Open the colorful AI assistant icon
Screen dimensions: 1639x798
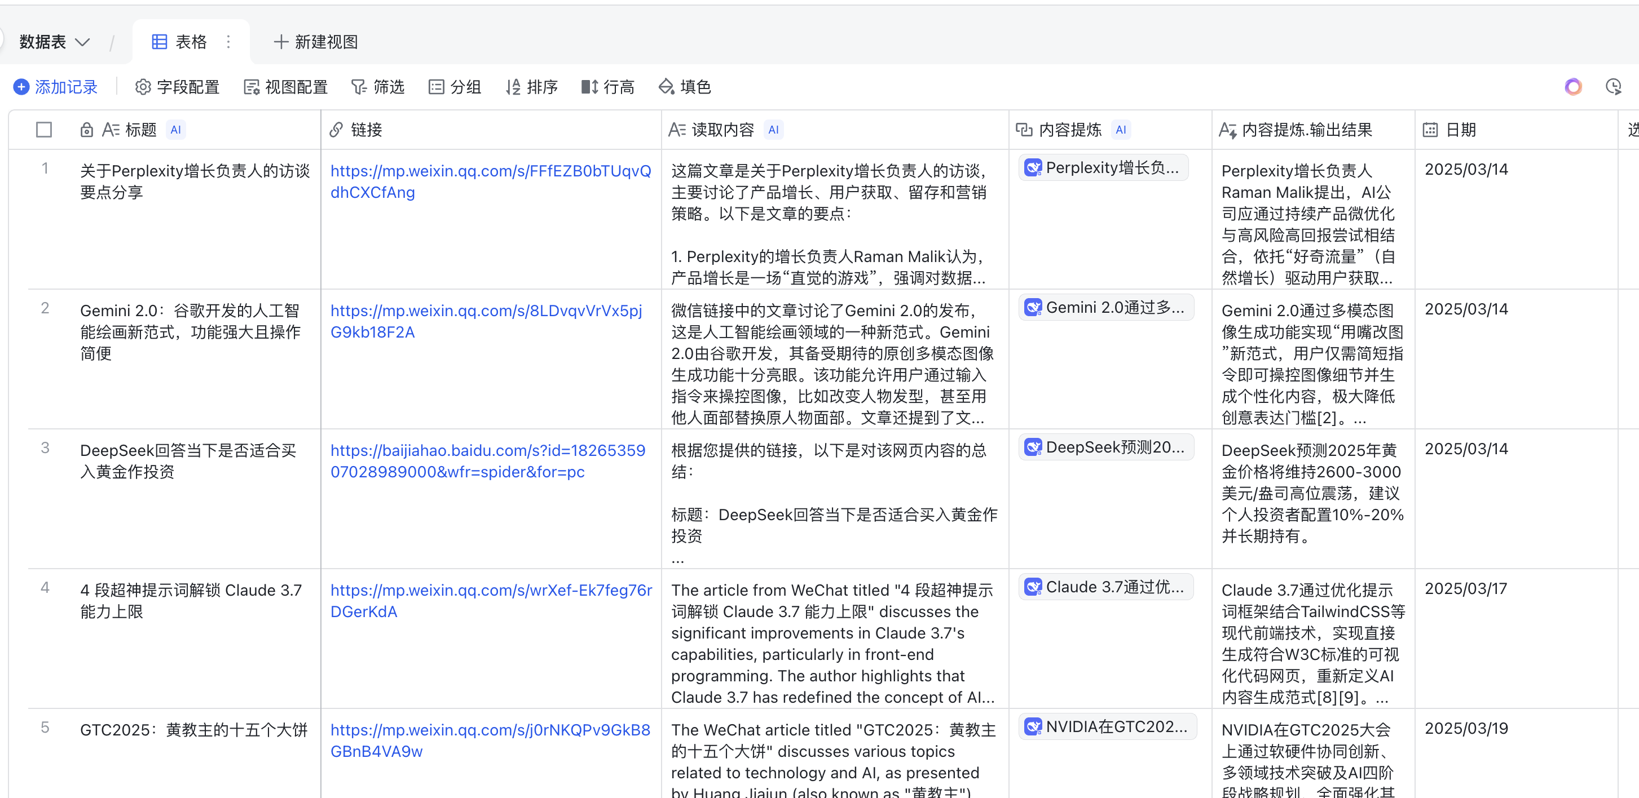[1573, 86]
